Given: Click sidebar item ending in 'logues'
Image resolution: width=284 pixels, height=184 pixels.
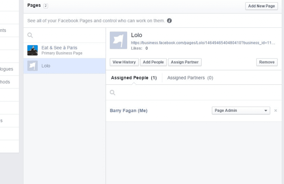Looking at the screenshot, I should 9,69.
